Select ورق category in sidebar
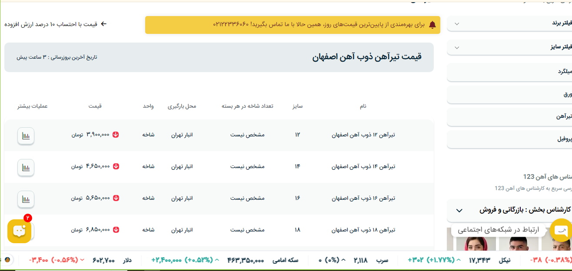This screenshot has width=572, height=271. tap(509, 94)
